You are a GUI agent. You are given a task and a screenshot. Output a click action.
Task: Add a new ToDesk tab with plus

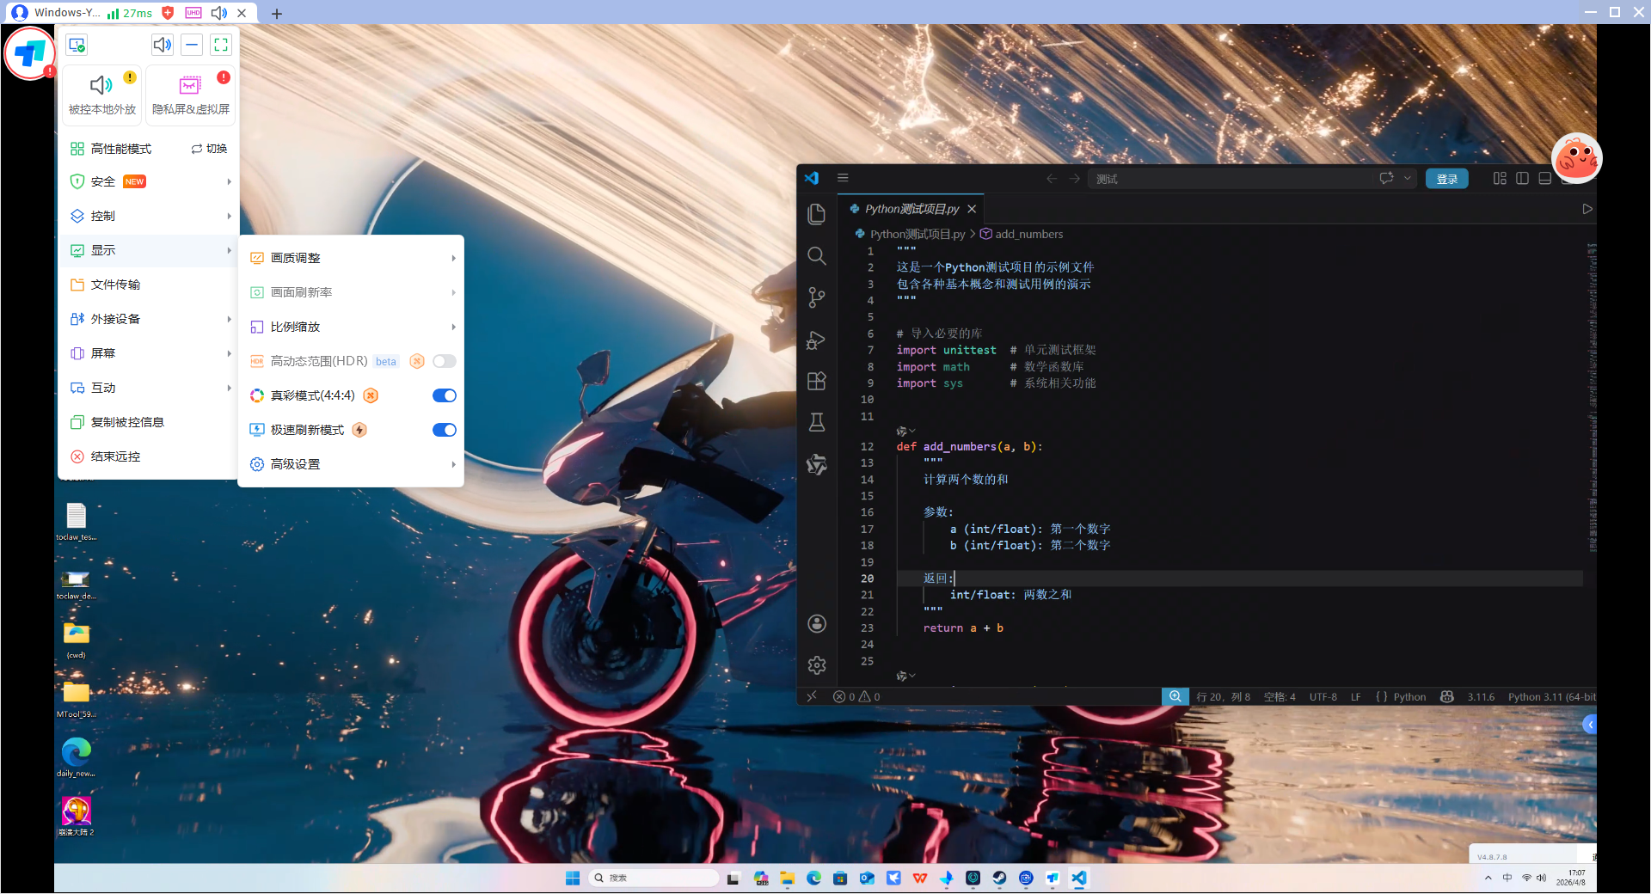click(276, 13)
